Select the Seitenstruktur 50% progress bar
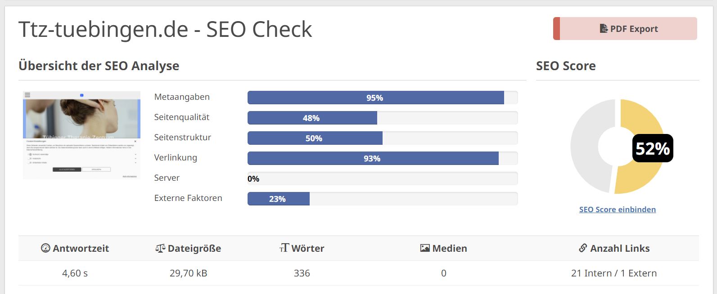This screenshot has width=717, height=294. pyautogui.click(x=315, y=138)
